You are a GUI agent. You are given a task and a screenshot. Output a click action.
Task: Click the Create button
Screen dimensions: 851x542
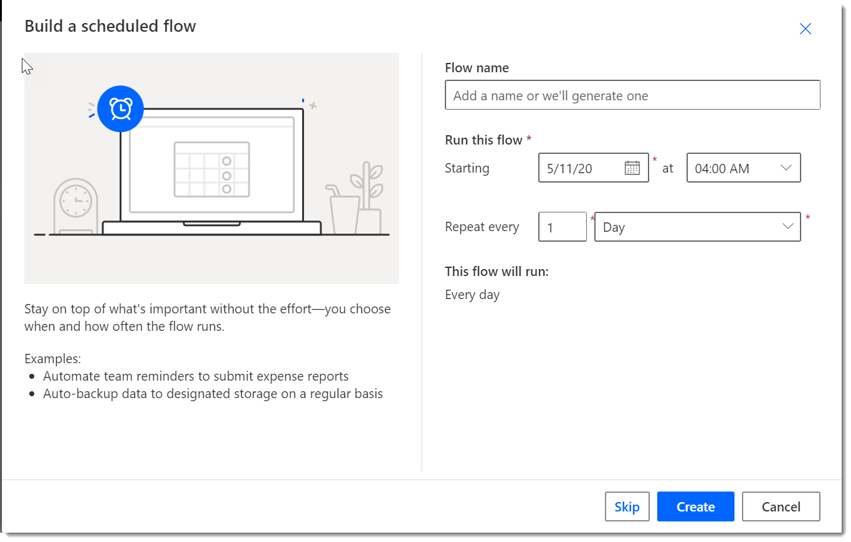[x=695, y=506]
